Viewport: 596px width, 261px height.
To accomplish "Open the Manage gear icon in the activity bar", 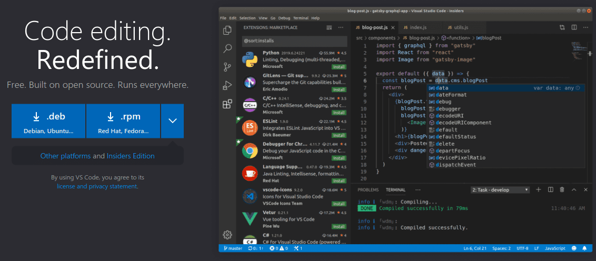I will point(227,234).
